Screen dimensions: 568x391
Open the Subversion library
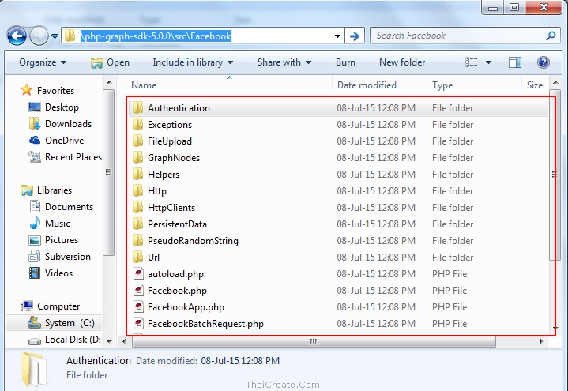(x=59, y=257)
